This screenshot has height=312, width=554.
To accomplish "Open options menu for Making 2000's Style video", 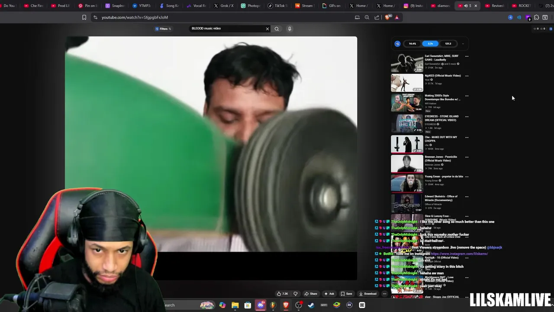I will click(467, 96).
